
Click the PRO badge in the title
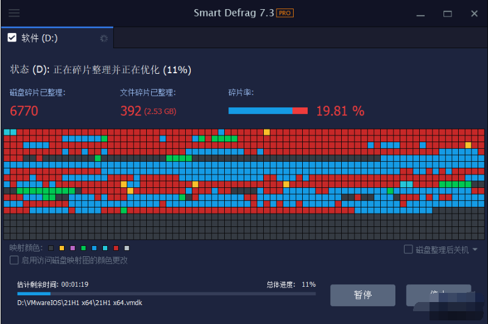[x=285, y=13]
